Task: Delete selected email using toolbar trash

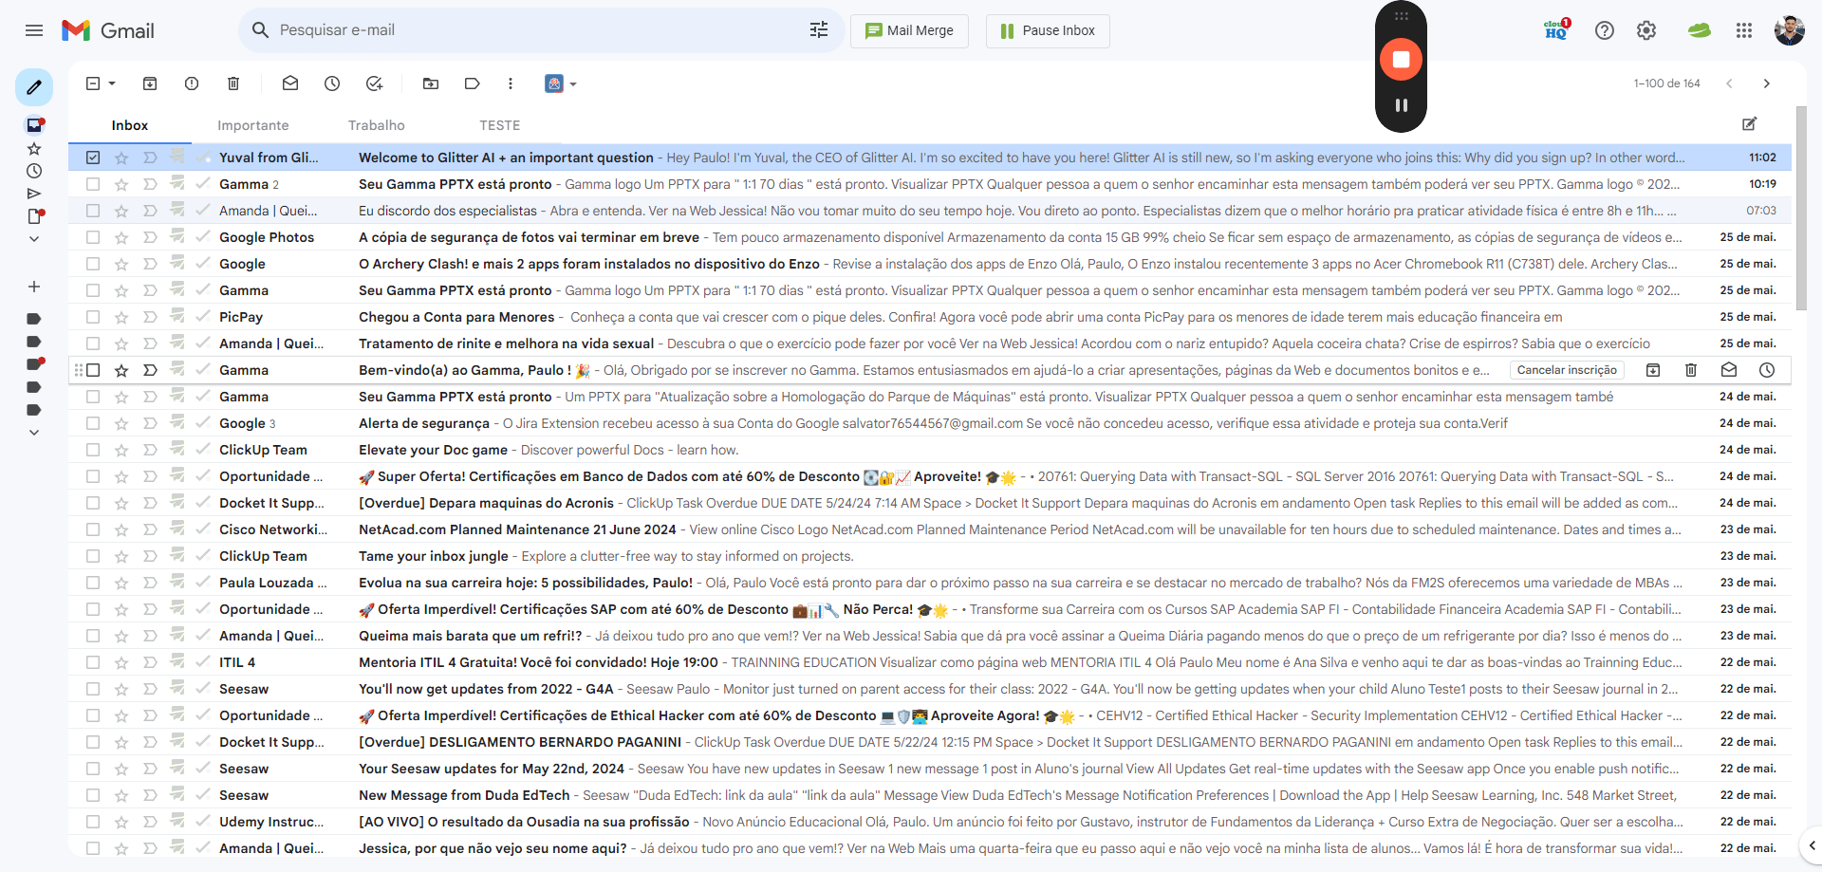Action: (233, 83)
